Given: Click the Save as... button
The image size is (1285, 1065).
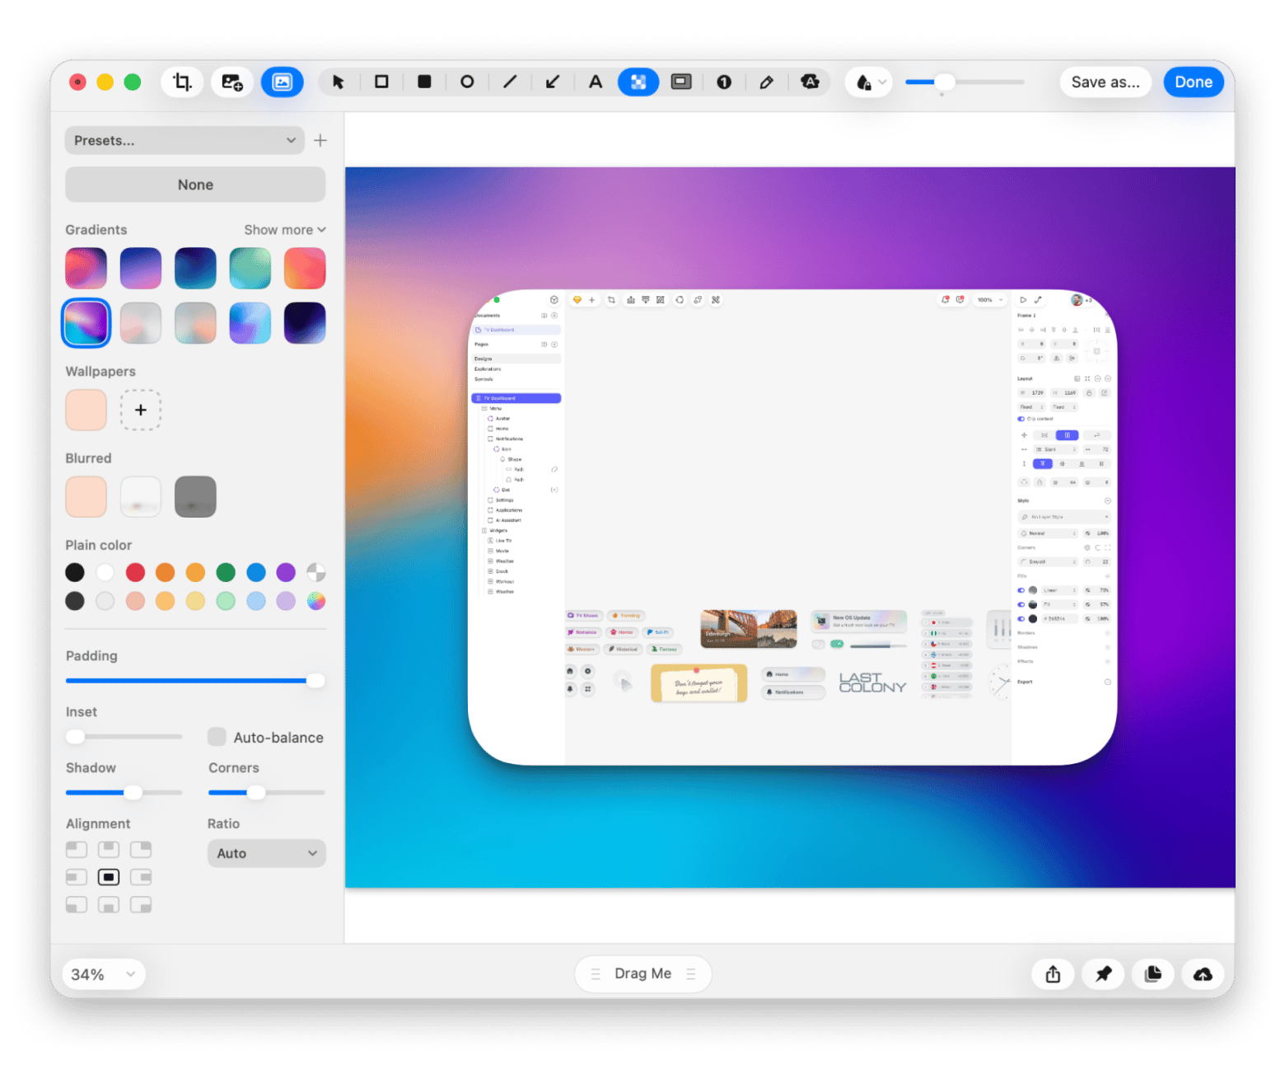Looking at the screenshot, I should point(1105,82).
